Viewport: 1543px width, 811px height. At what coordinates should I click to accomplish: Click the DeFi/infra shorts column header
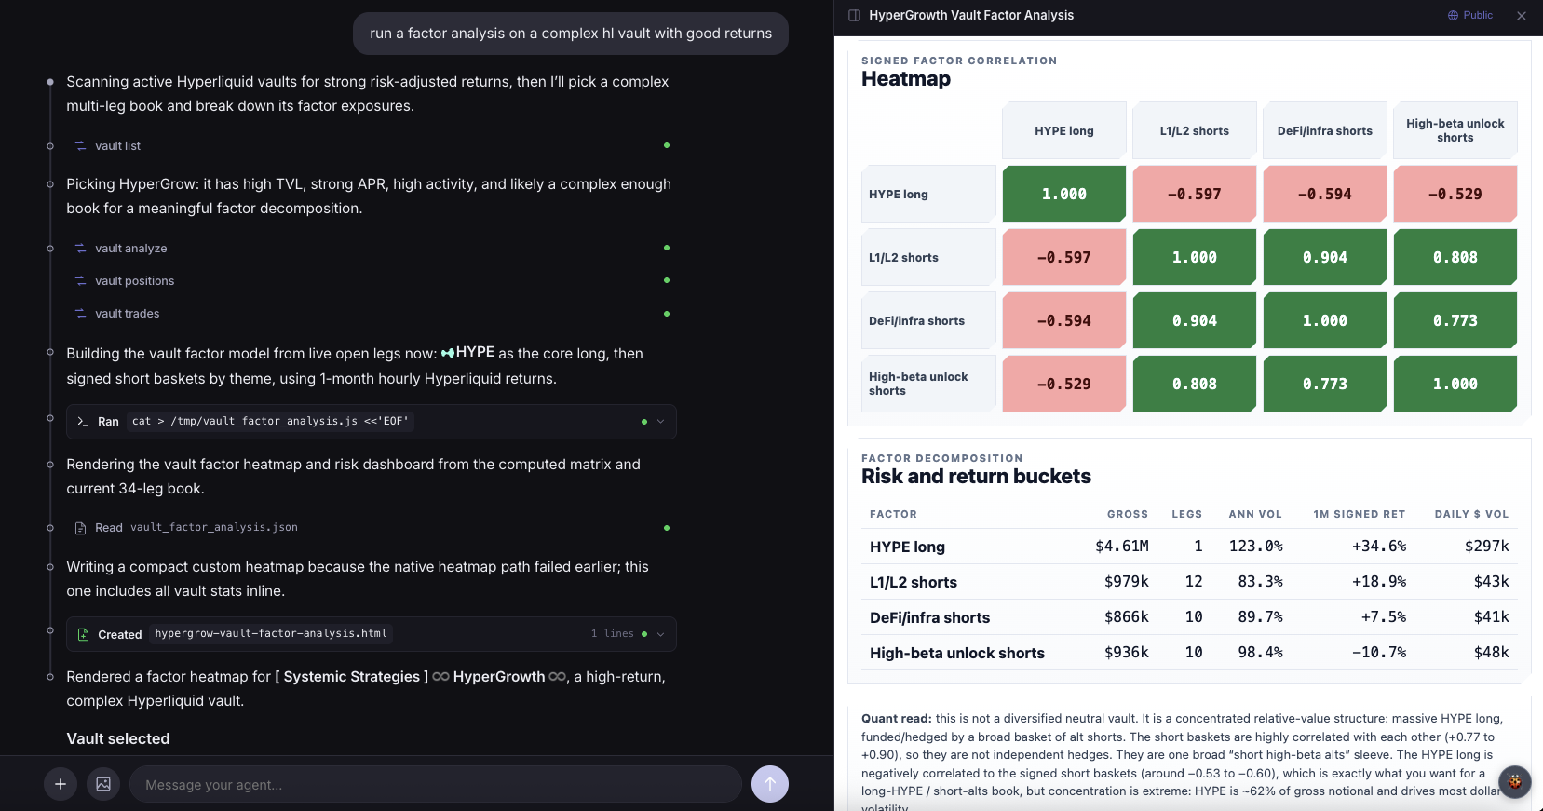(1325, 131)
